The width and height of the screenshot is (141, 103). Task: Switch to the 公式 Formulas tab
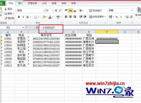pos(44,3)
